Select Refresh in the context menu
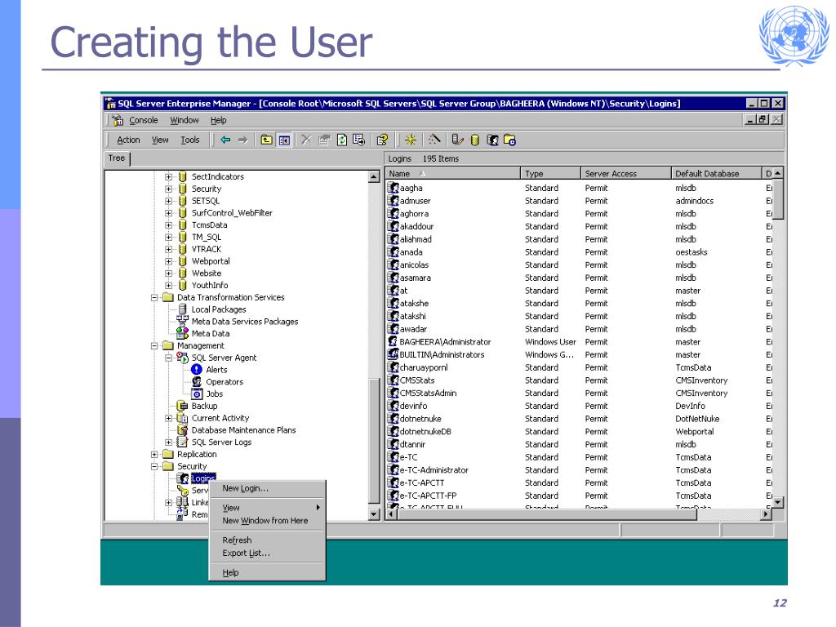 coord(267,540)
